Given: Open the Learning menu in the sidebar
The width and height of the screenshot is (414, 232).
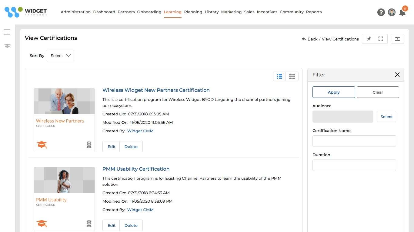Looking at the screenshot, I should coord(7,46).
